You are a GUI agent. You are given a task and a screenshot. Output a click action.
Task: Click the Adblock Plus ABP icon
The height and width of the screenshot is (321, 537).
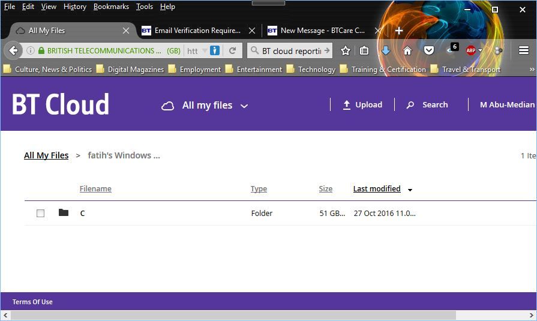coord(471,51)
